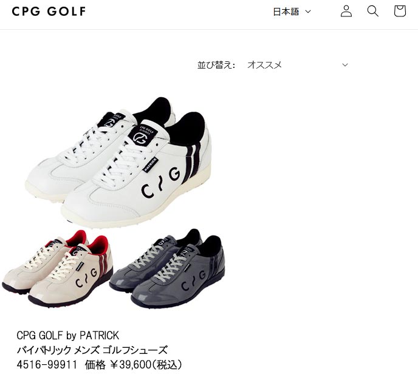Expand the 日本語 language selector

292,12
